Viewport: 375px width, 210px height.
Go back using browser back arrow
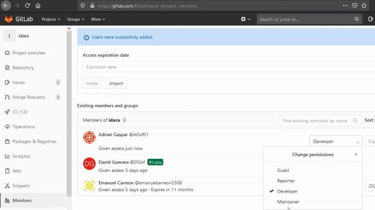6,5
